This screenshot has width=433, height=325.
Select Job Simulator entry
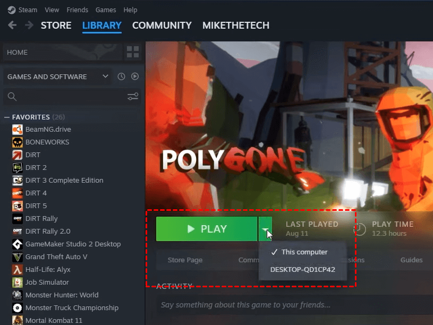tap(47, 282)
